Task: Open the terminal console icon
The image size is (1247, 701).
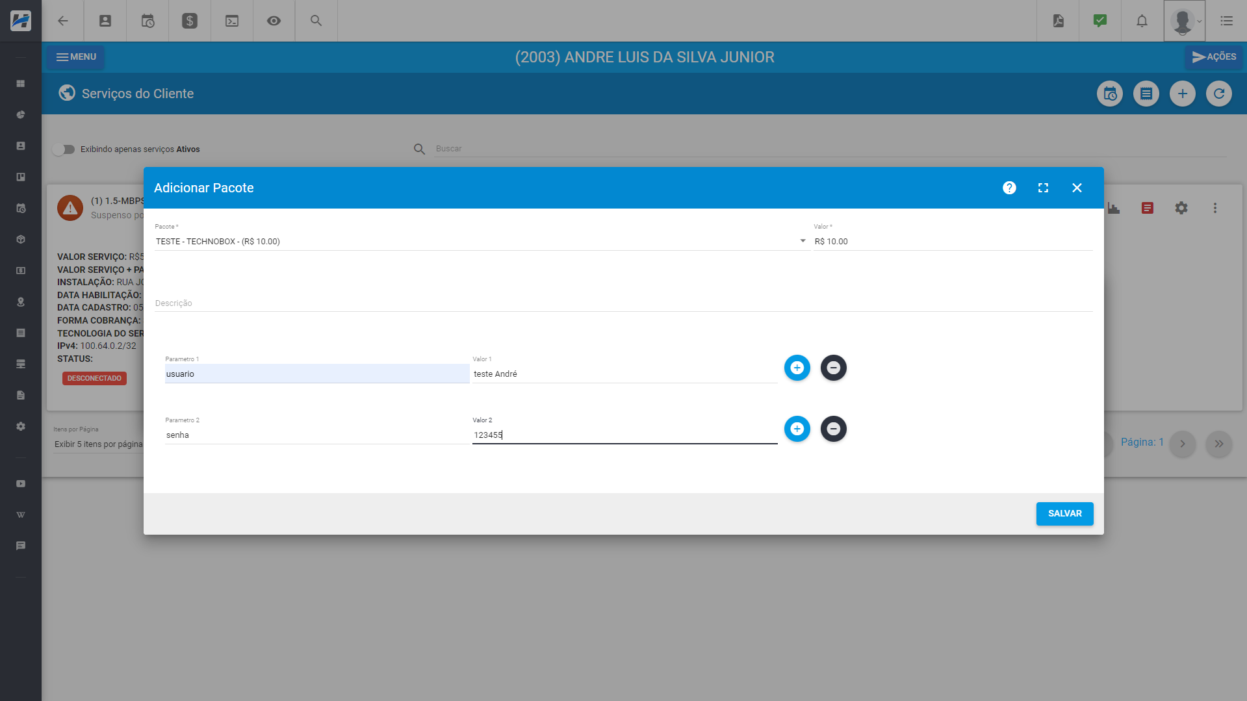Action: click(x=232, y=21)
